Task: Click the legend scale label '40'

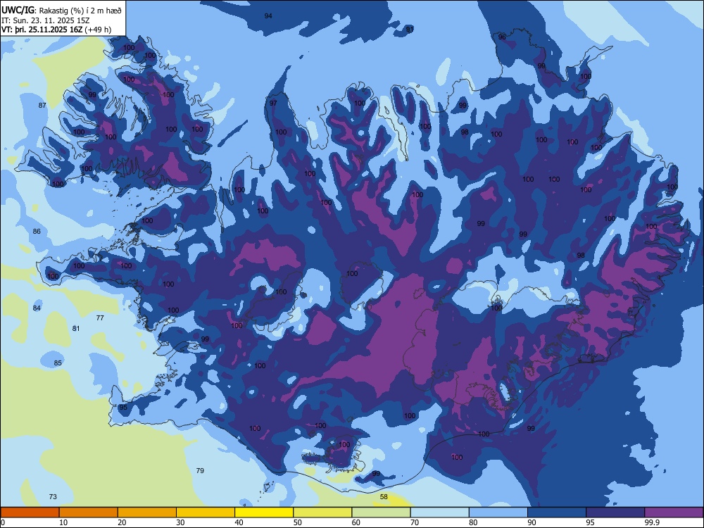Action: (239, 522)
